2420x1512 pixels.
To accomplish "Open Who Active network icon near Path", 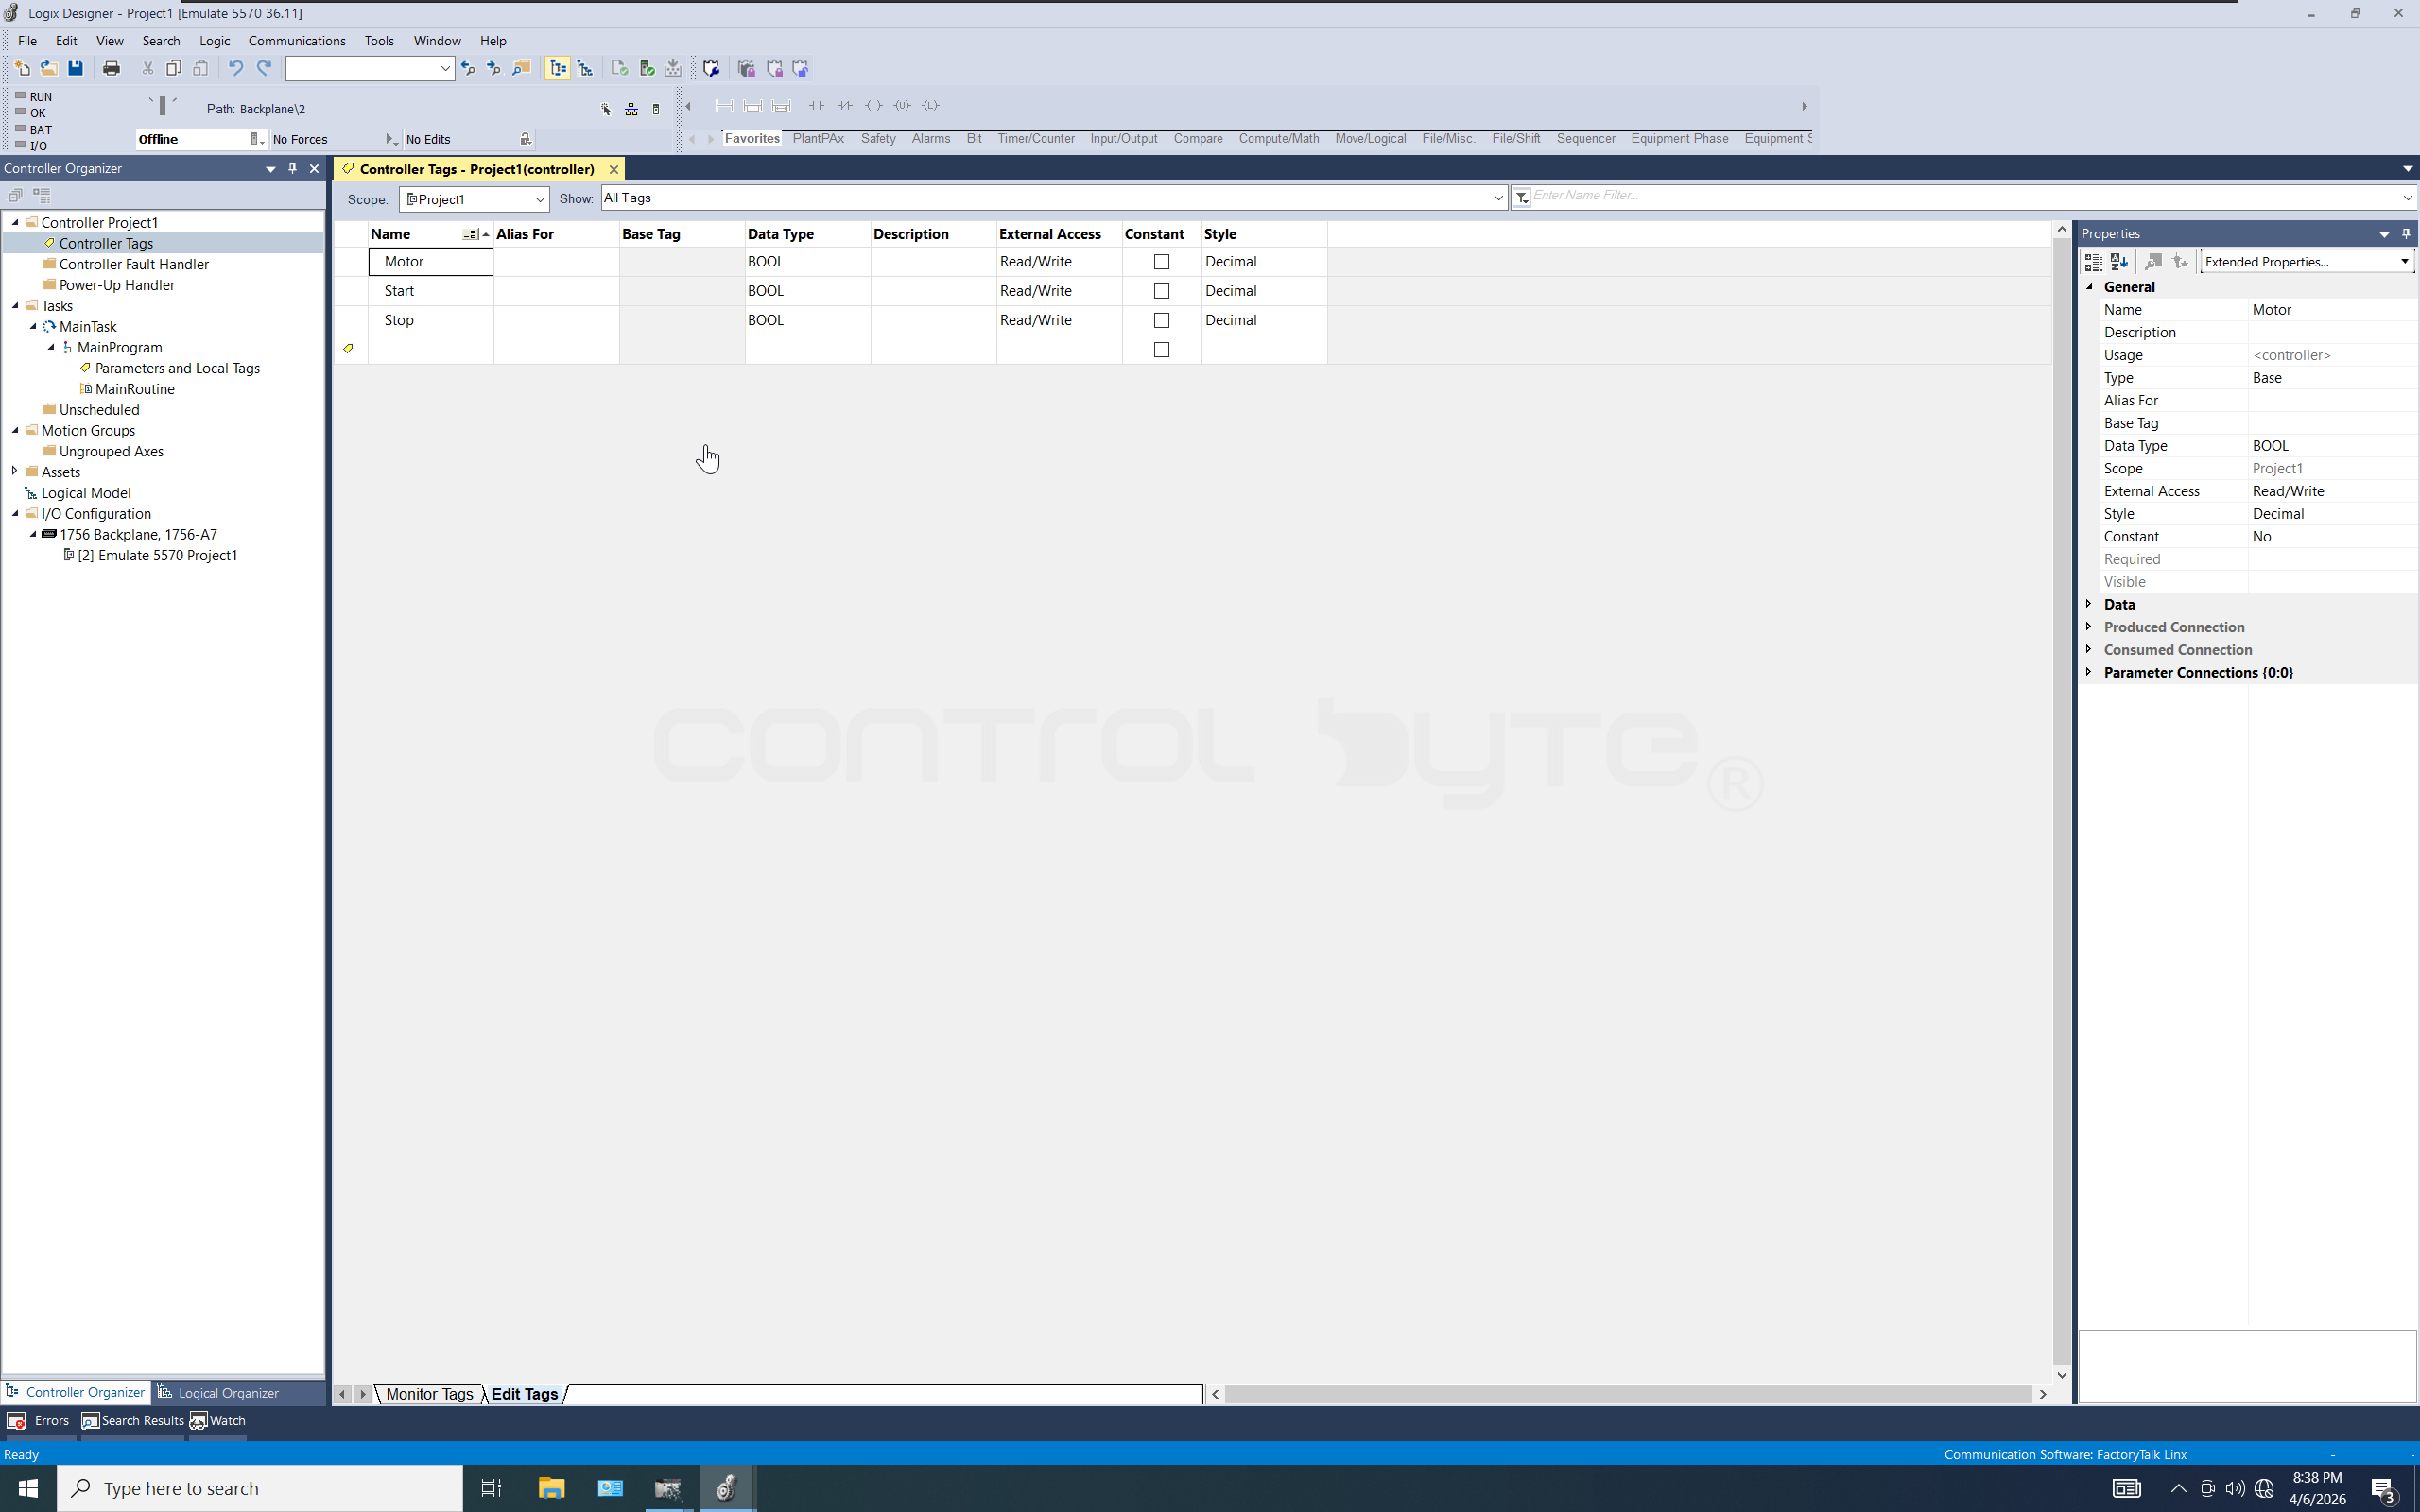I will (631, 109).
